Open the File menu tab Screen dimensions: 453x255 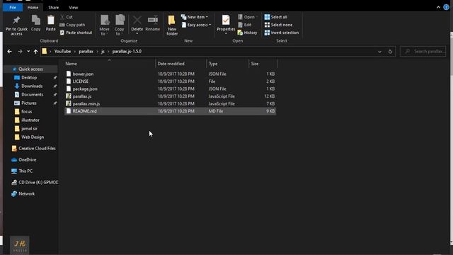point(13,8)
